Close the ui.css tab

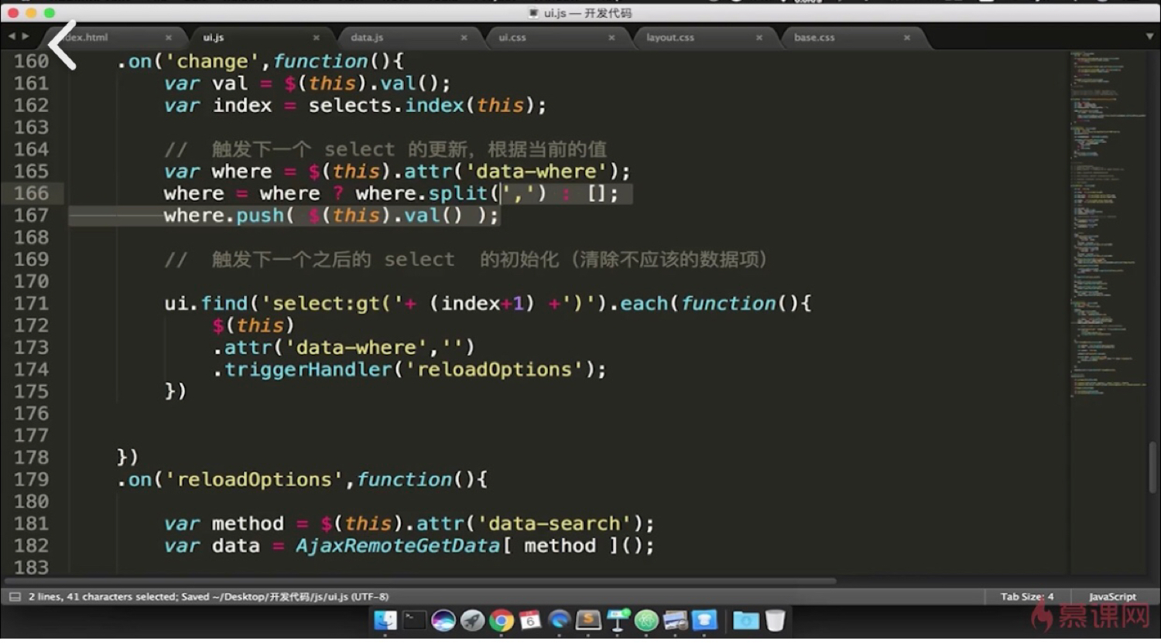click(x=611, y=37)
